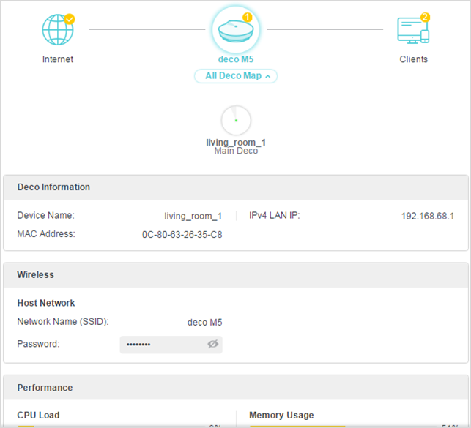Open the Clients devices icon
Viewport: 471px width, 428px height.
413,29
